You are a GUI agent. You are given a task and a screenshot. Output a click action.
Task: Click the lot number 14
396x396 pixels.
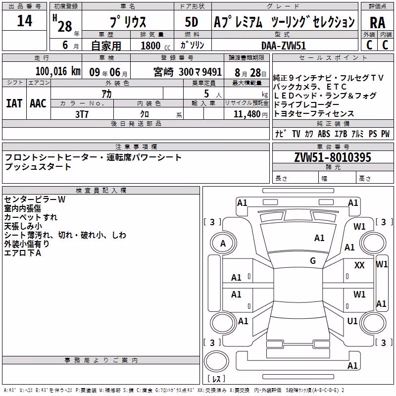pyautogui.click(x=24, y=21)
